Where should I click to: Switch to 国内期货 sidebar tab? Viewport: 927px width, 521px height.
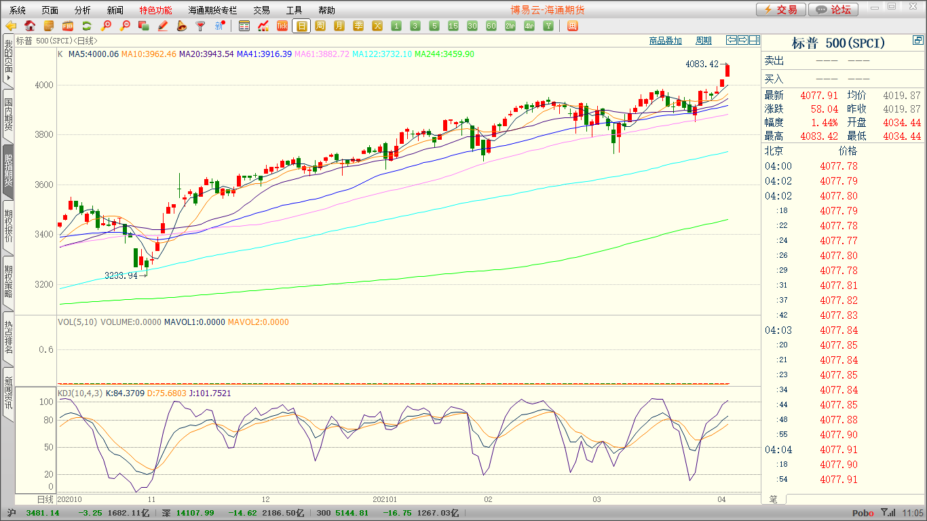point(8,115)
